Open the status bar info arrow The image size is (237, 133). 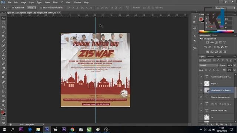point(43,125)
